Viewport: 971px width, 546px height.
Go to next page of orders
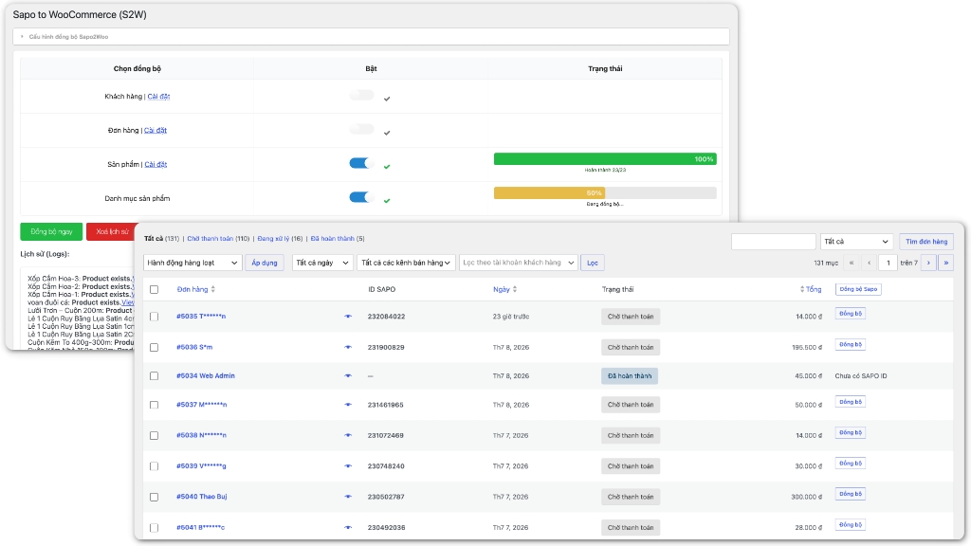click(x=928, y=263)
